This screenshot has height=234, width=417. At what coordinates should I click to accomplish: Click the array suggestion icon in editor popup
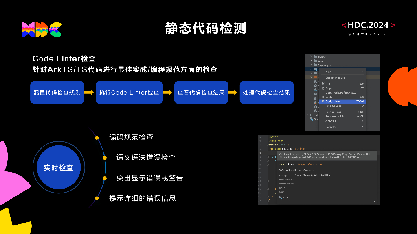pos(281,197)
